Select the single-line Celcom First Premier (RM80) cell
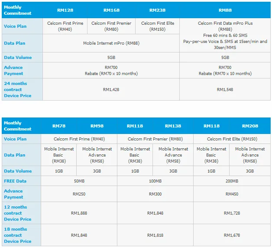The image size is (272, 248). coord(155,139)
